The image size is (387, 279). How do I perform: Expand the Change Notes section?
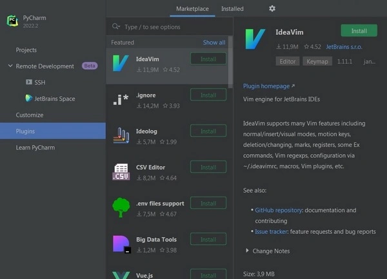(248, 251)
